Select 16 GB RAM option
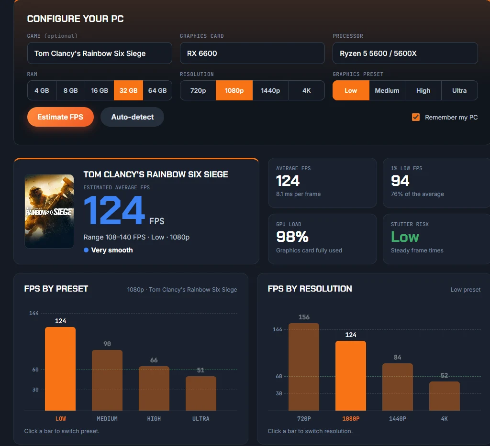The height and width of the screenshot is (446, 490). 100,90
